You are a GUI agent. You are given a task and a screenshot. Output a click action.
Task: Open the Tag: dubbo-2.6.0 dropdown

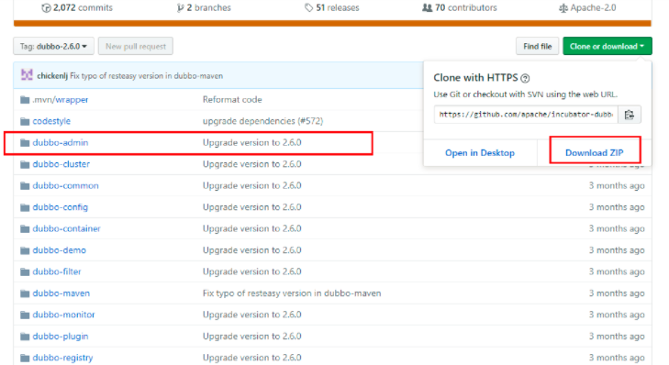pos(53,46)
